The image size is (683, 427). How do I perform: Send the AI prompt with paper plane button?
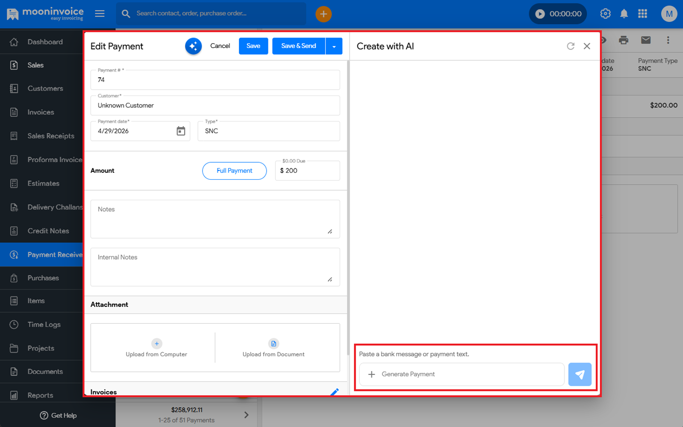click(580, 374)
